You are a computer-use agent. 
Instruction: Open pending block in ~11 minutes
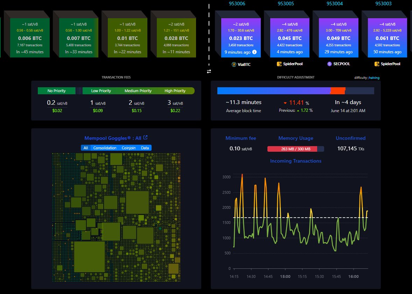(176, 38)
